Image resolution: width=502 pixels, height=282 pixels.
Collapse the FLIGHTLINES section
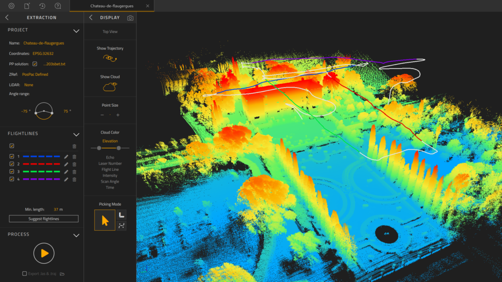click(76, 134)
